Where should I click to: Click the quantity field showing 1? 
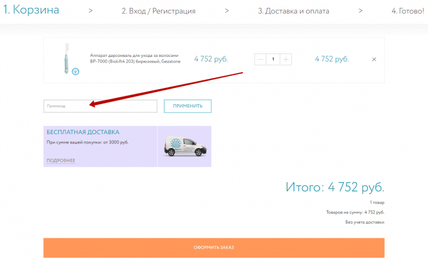273,59
